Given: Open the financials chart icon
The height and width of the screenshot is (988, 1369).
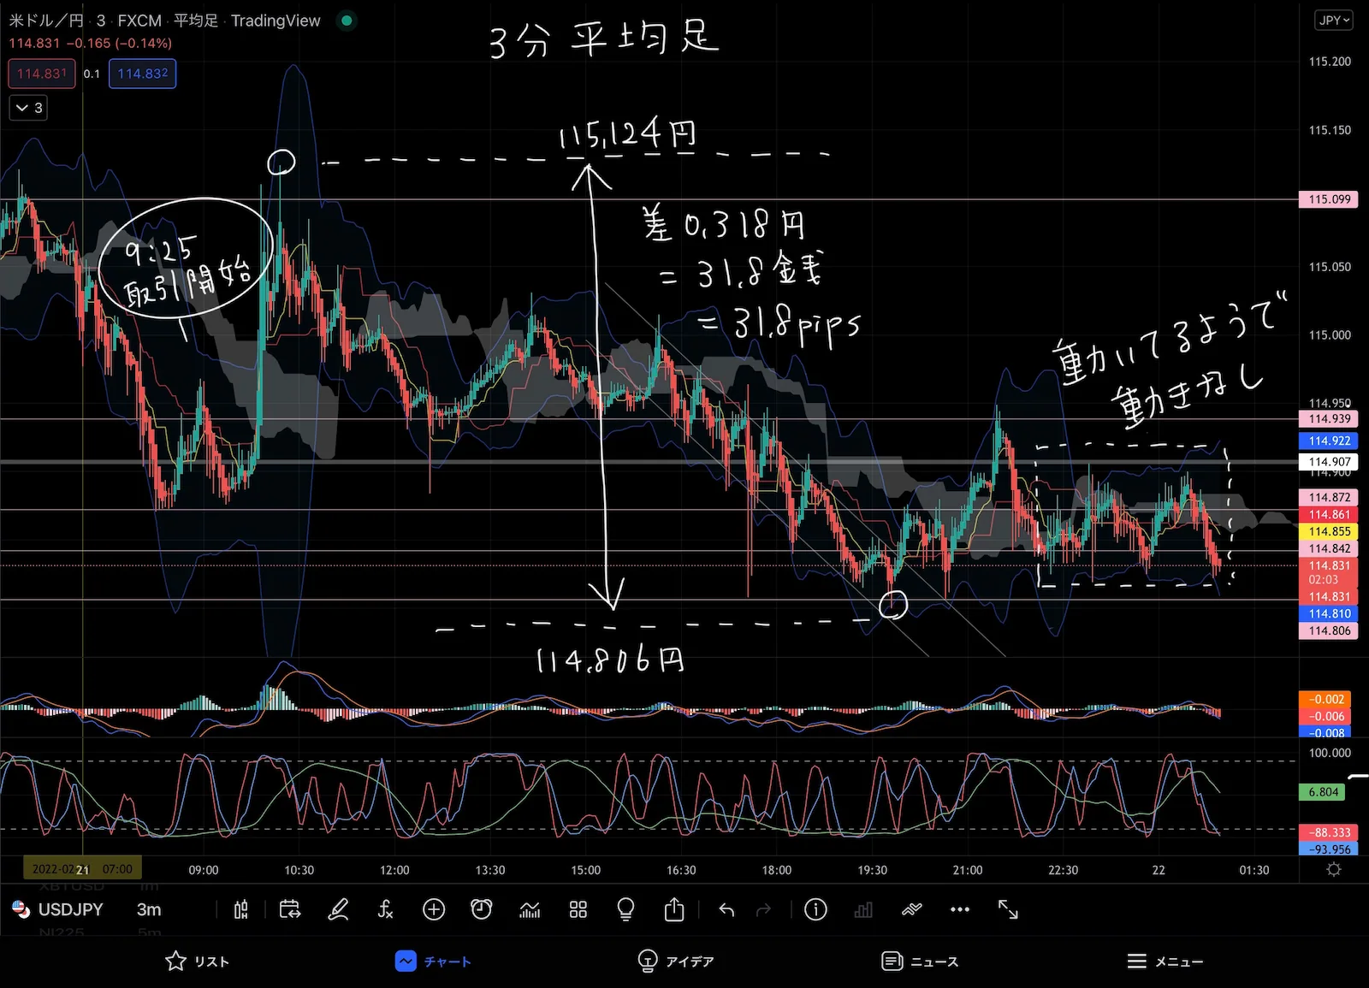Looking at the screenshot, I should pyautogui.click(x=530, y=909).
